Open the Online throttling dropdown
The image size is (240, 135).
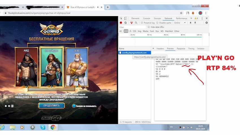click(x=180, y=23)
